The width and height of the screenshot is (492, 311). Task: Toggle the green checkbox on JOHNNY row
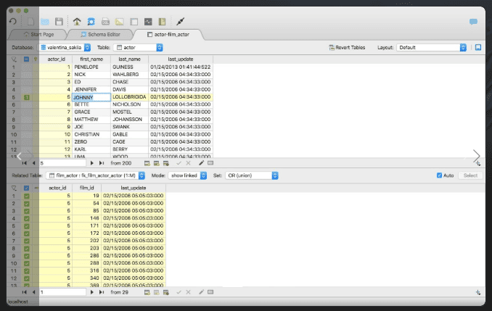click(x=27, y=97)
